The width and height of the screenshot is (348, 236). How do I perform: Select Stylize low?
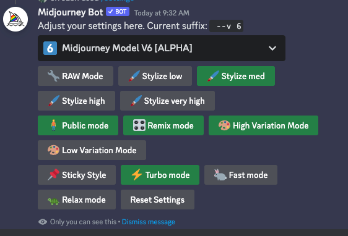pos(155,76)
